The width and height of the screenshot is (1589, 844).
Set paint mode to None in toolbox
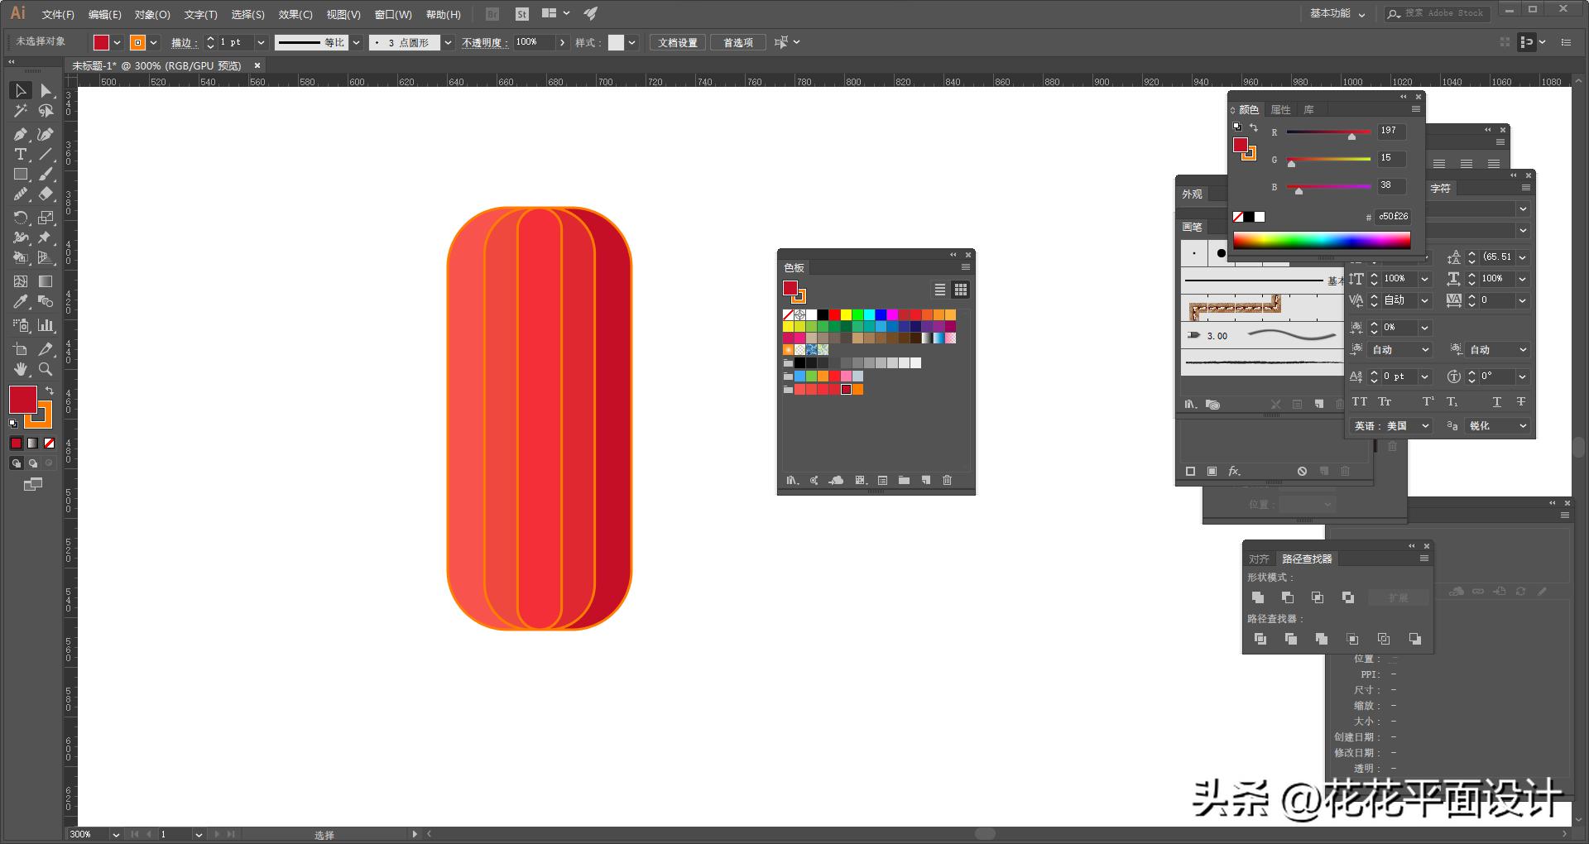tap(49, 444)
